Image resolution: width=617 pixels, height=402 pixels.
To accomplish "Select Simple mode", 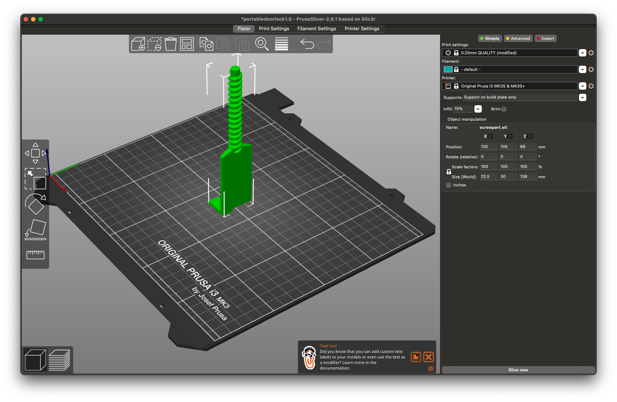I will 490,38.
